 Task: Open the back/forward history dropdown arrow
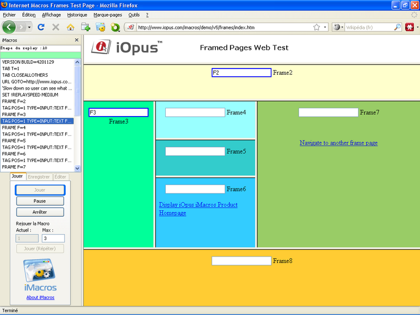tap(29, 27)
